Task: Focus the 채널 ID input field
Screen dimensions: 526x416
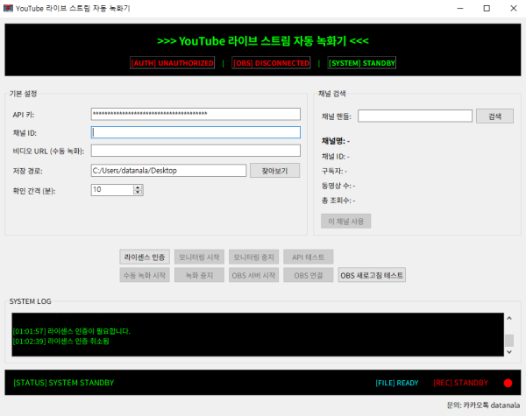Action: point(195,132)
